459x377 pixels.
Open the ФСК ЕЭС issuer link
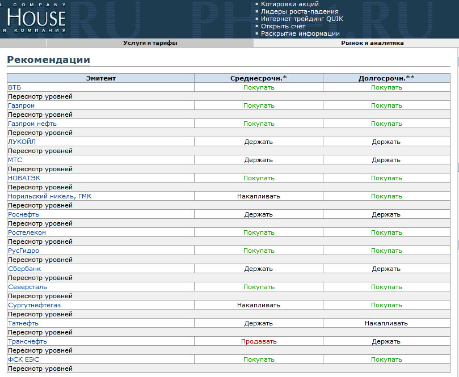23,359
